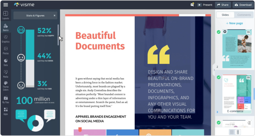255x136 pixels.
Task: Open My Files in sidebar
Action: pyautogui.click(x=5, y=100)
